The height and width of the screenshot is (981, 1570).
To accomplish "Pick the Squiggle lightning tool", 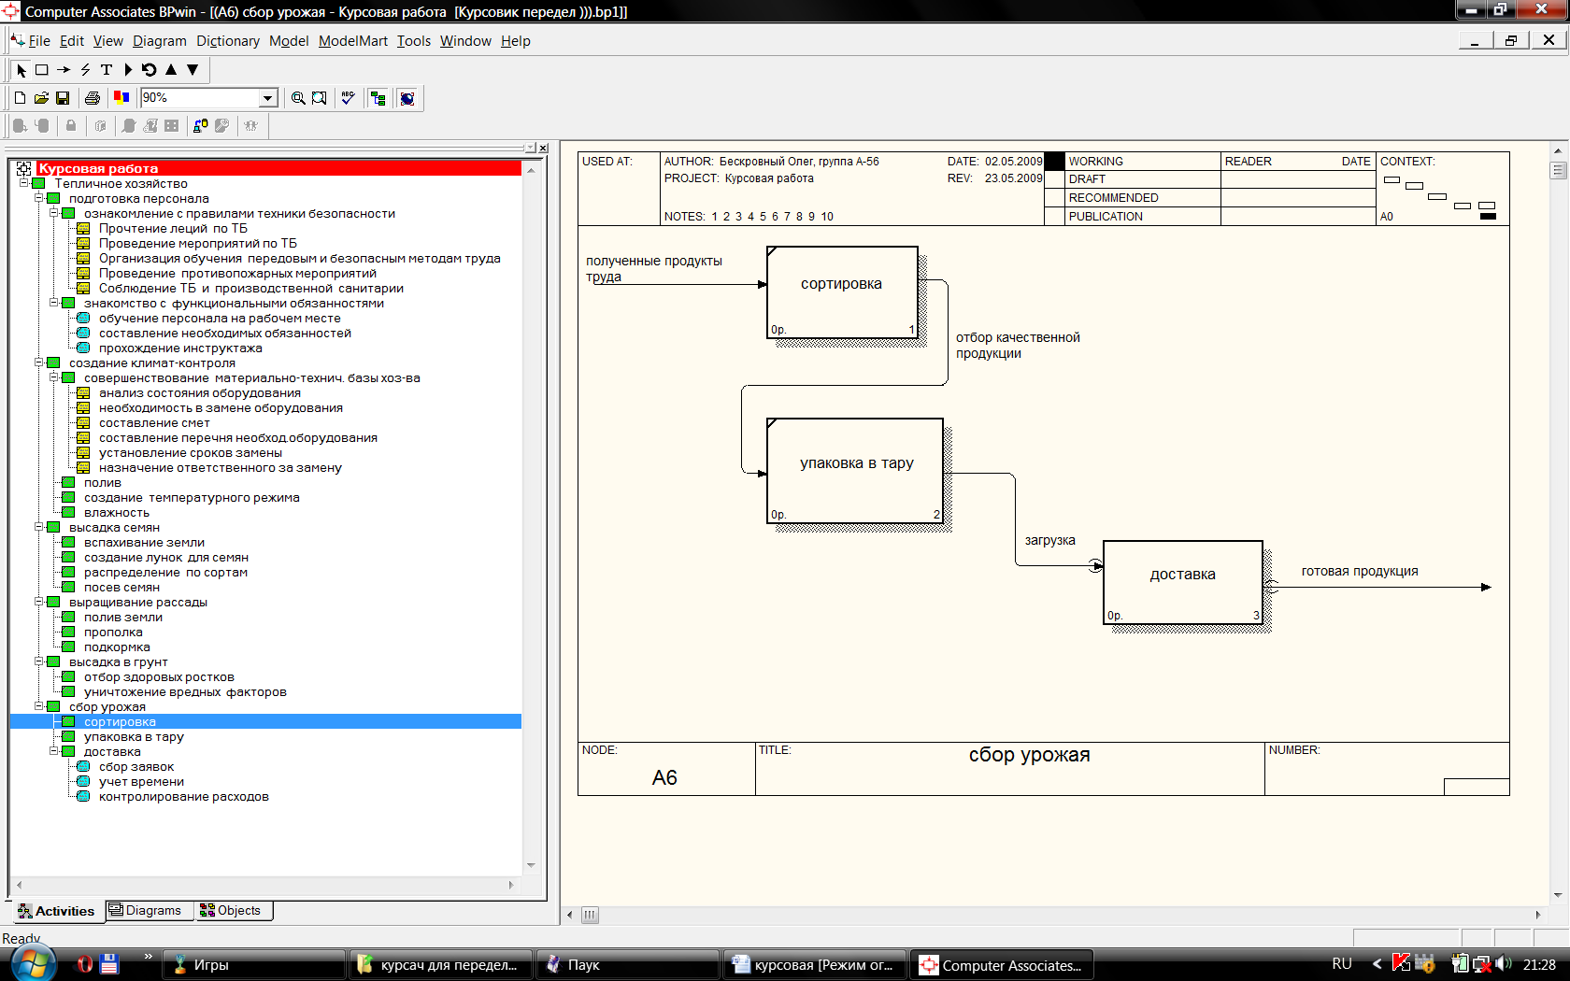I will (85, 70).
